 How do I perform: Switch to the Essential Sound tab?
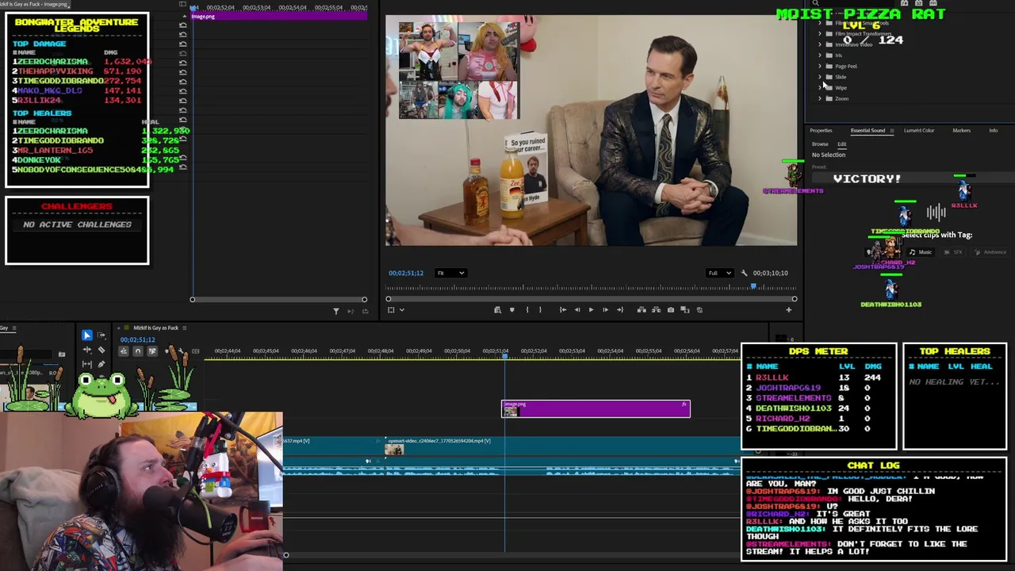click(x=868, y=130)
